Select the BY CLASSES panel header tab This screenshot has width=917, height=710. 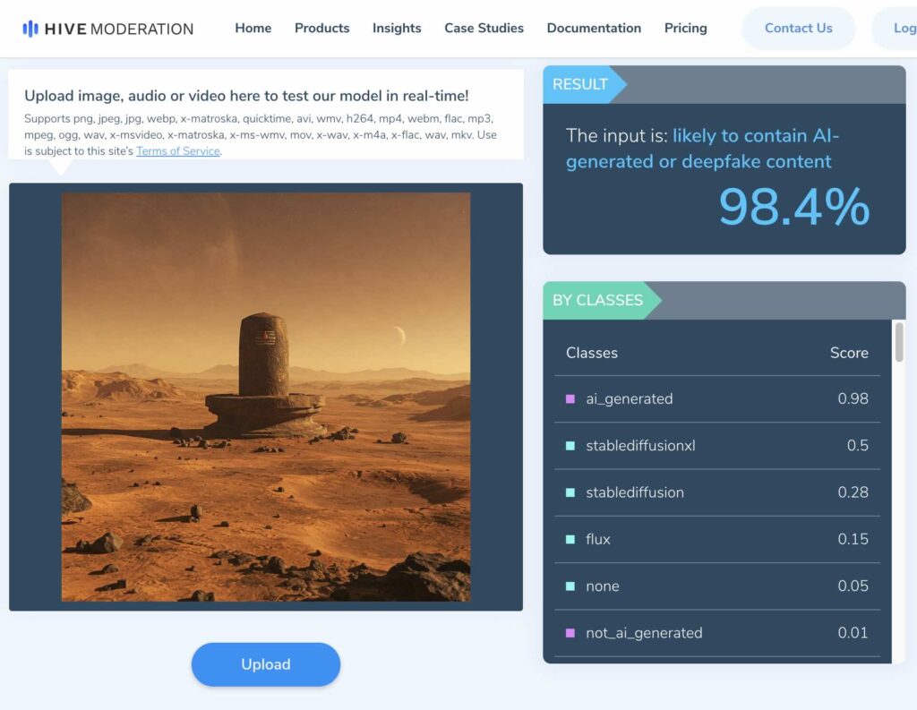tap(603, 300)
